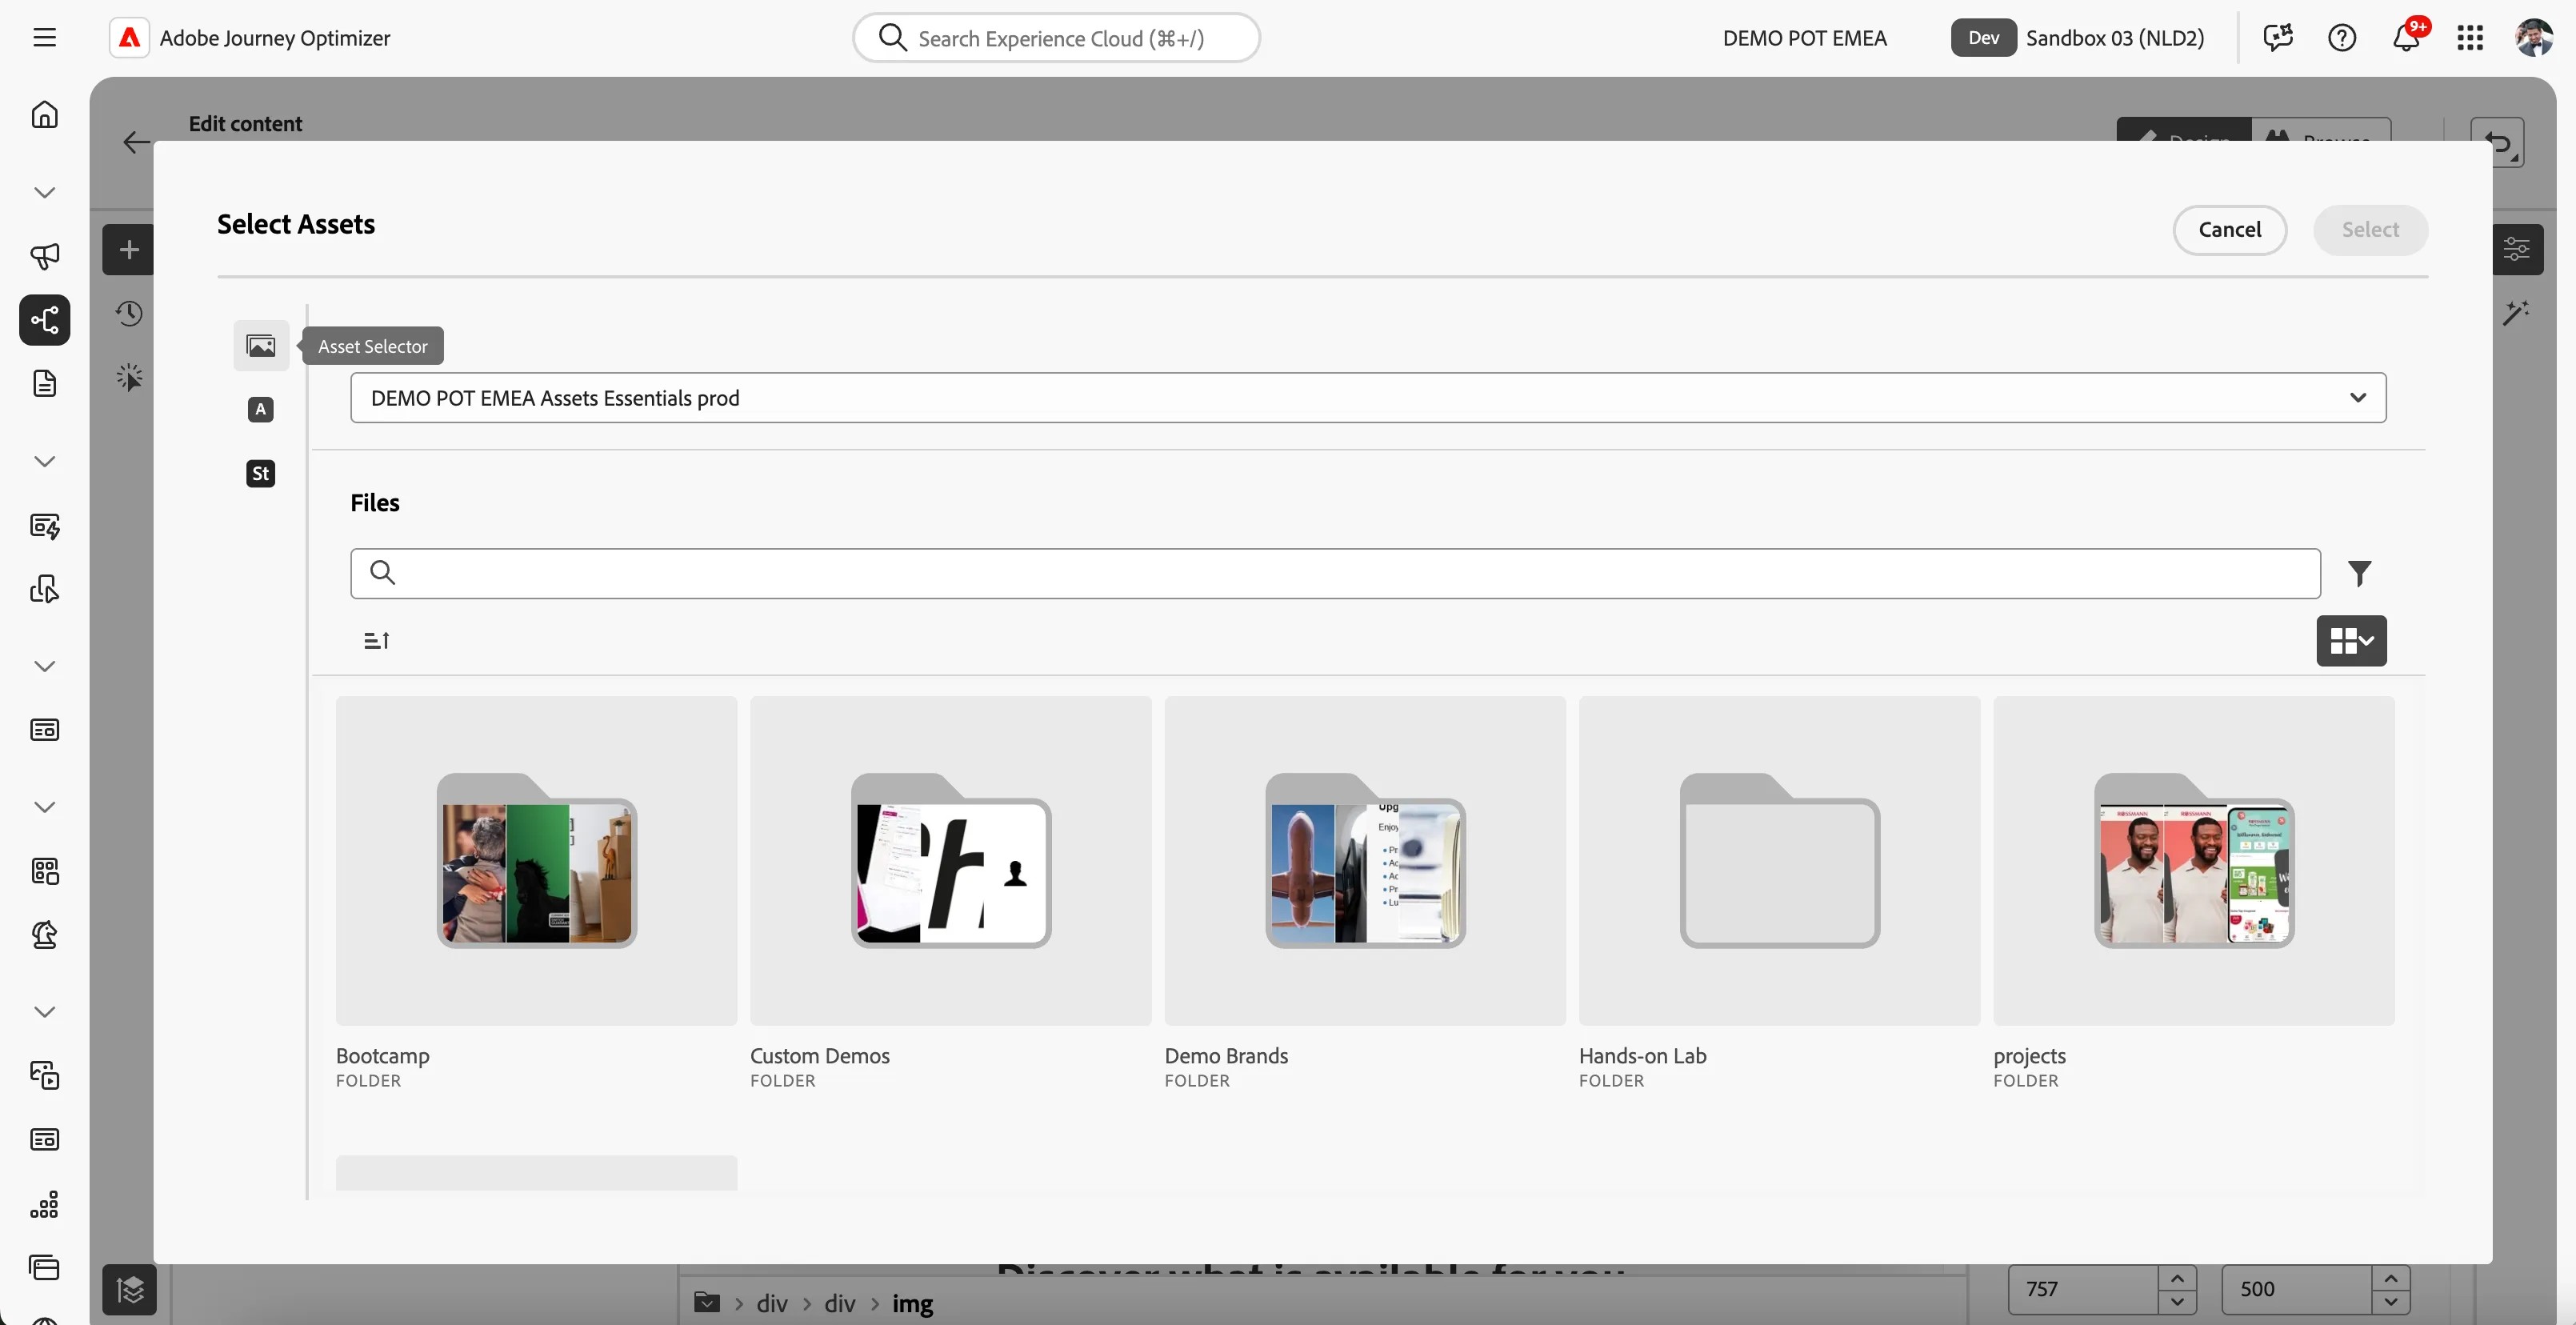Open the Custom Demos folder

click(x=950, y=860)
